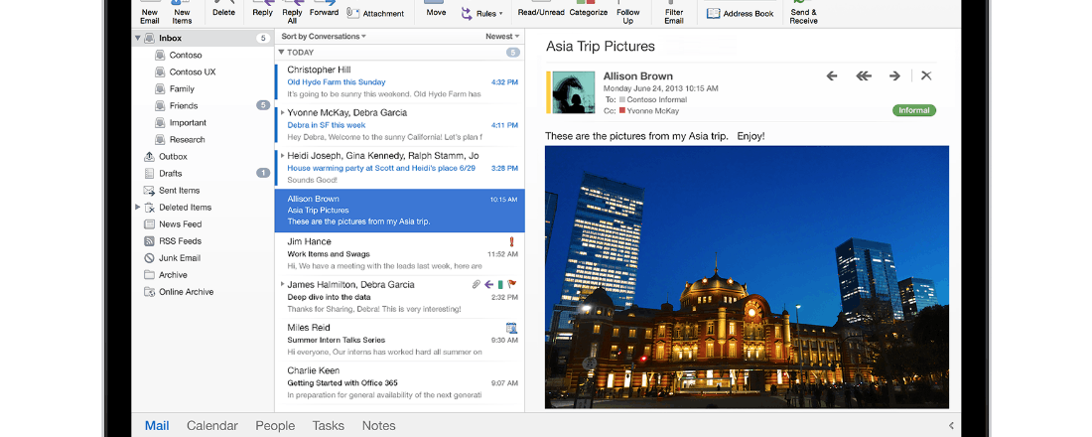Open the Newest sort order dropdown
Screen dimensions: 1092x437
(502, 37)
